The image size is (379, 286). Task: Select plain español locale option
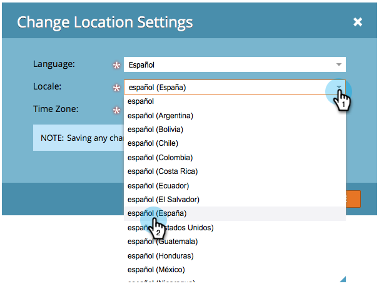[x=235, y=101]
